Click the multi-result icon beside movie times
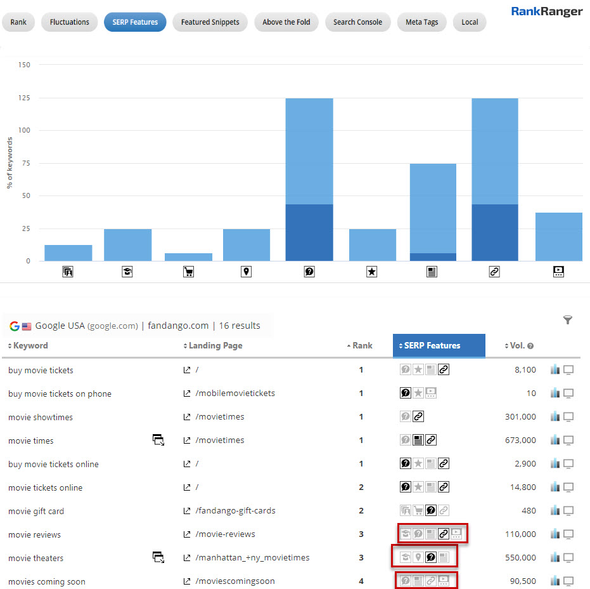 click(158, 440)
